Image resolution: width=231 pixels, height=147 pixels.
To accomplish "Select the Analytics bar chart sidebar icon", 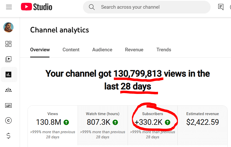I will click(8, 75).
